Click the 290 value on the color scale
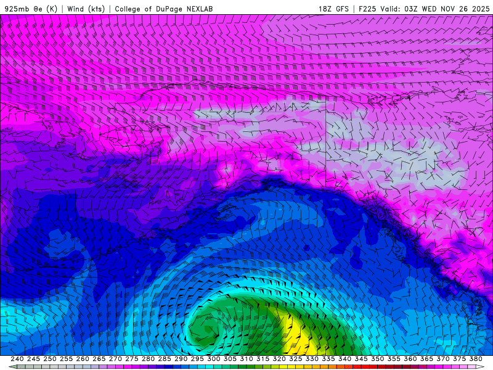 click(181, 359)
